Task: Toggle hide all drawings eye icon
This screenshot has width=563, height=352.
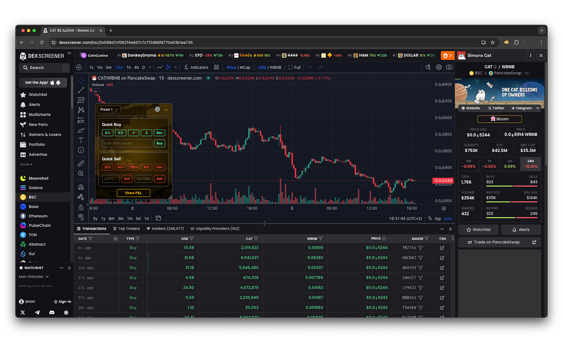Action: [81, 216]
